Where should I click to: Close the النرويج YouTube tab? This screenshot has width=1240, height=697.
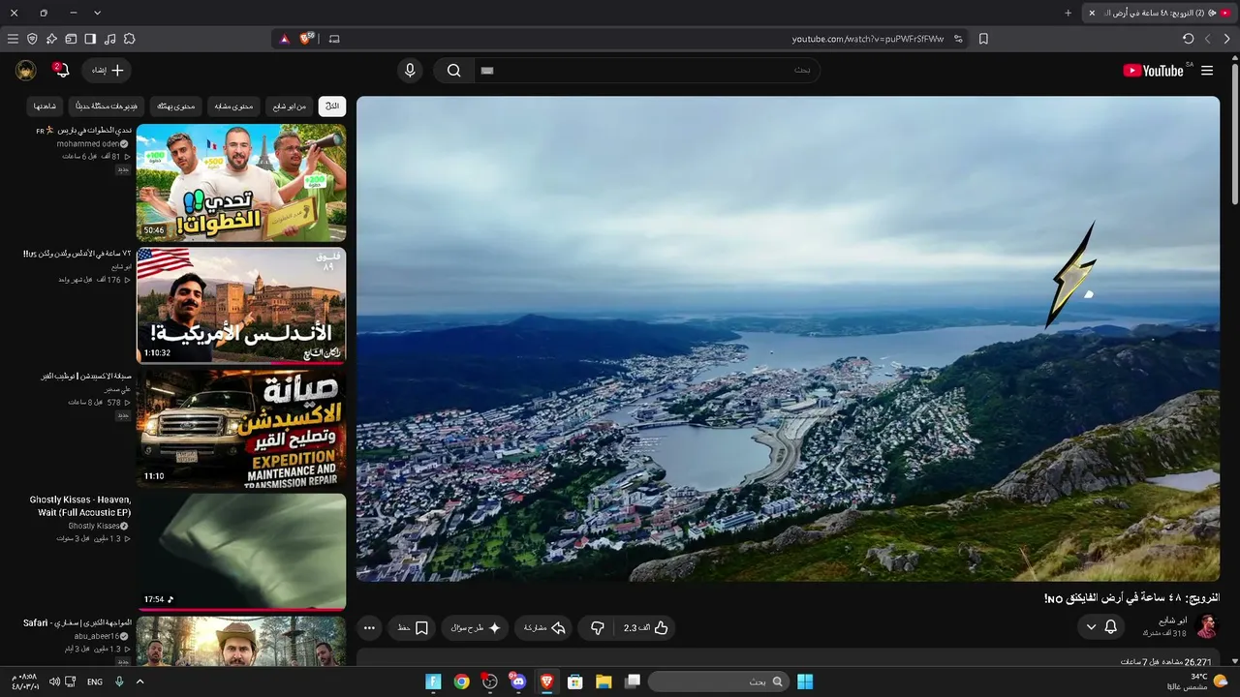(1092, 13)
